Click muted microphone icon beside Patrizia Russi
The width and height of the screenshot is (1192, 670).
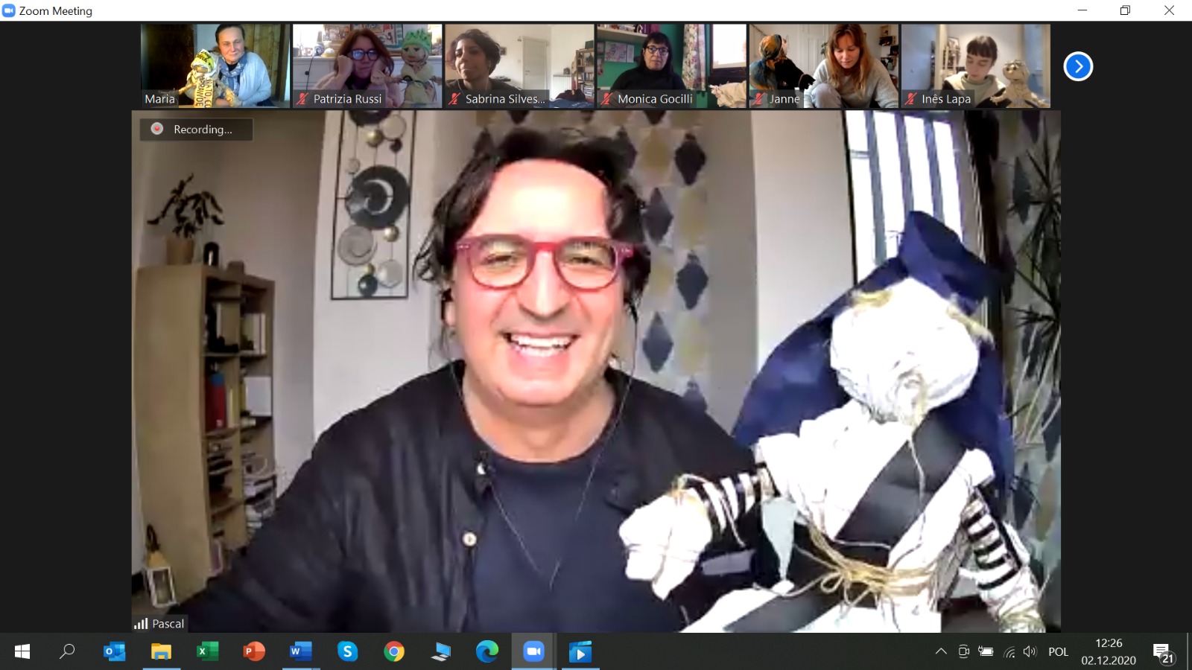(302, 98)
